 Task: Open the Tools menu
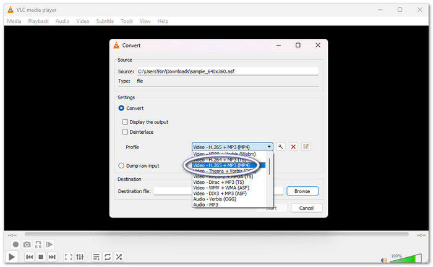pos(127,21)
